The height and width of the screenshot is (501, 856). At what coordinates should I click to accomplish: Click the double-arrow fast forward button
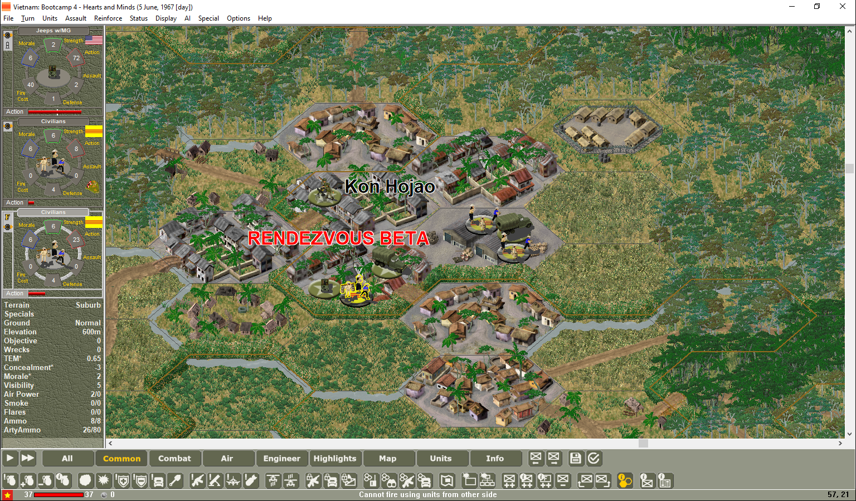click(28, 458)
